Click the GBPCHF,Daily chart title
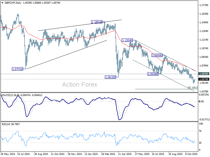 [x=13, y=3]
